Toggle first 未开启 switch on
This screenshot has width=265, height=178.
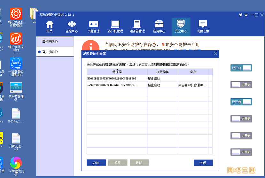[241, 85]
